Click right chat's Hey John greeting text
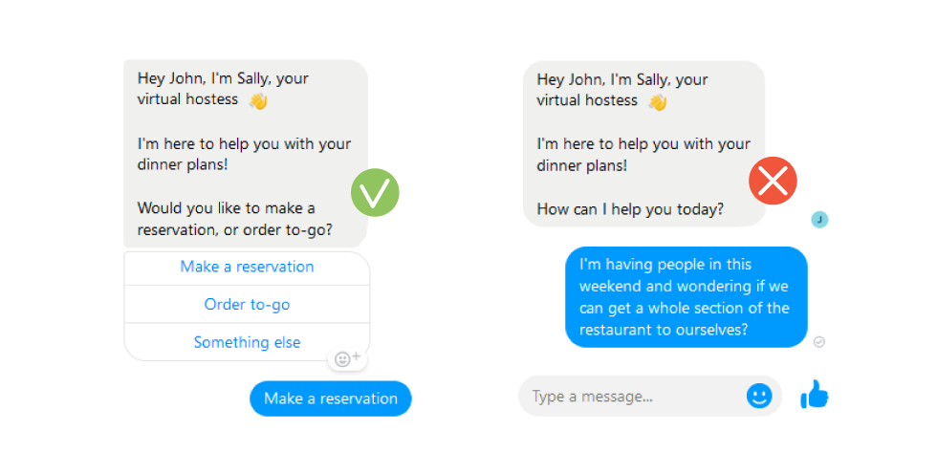937x474 pixels. pos(622,90)
